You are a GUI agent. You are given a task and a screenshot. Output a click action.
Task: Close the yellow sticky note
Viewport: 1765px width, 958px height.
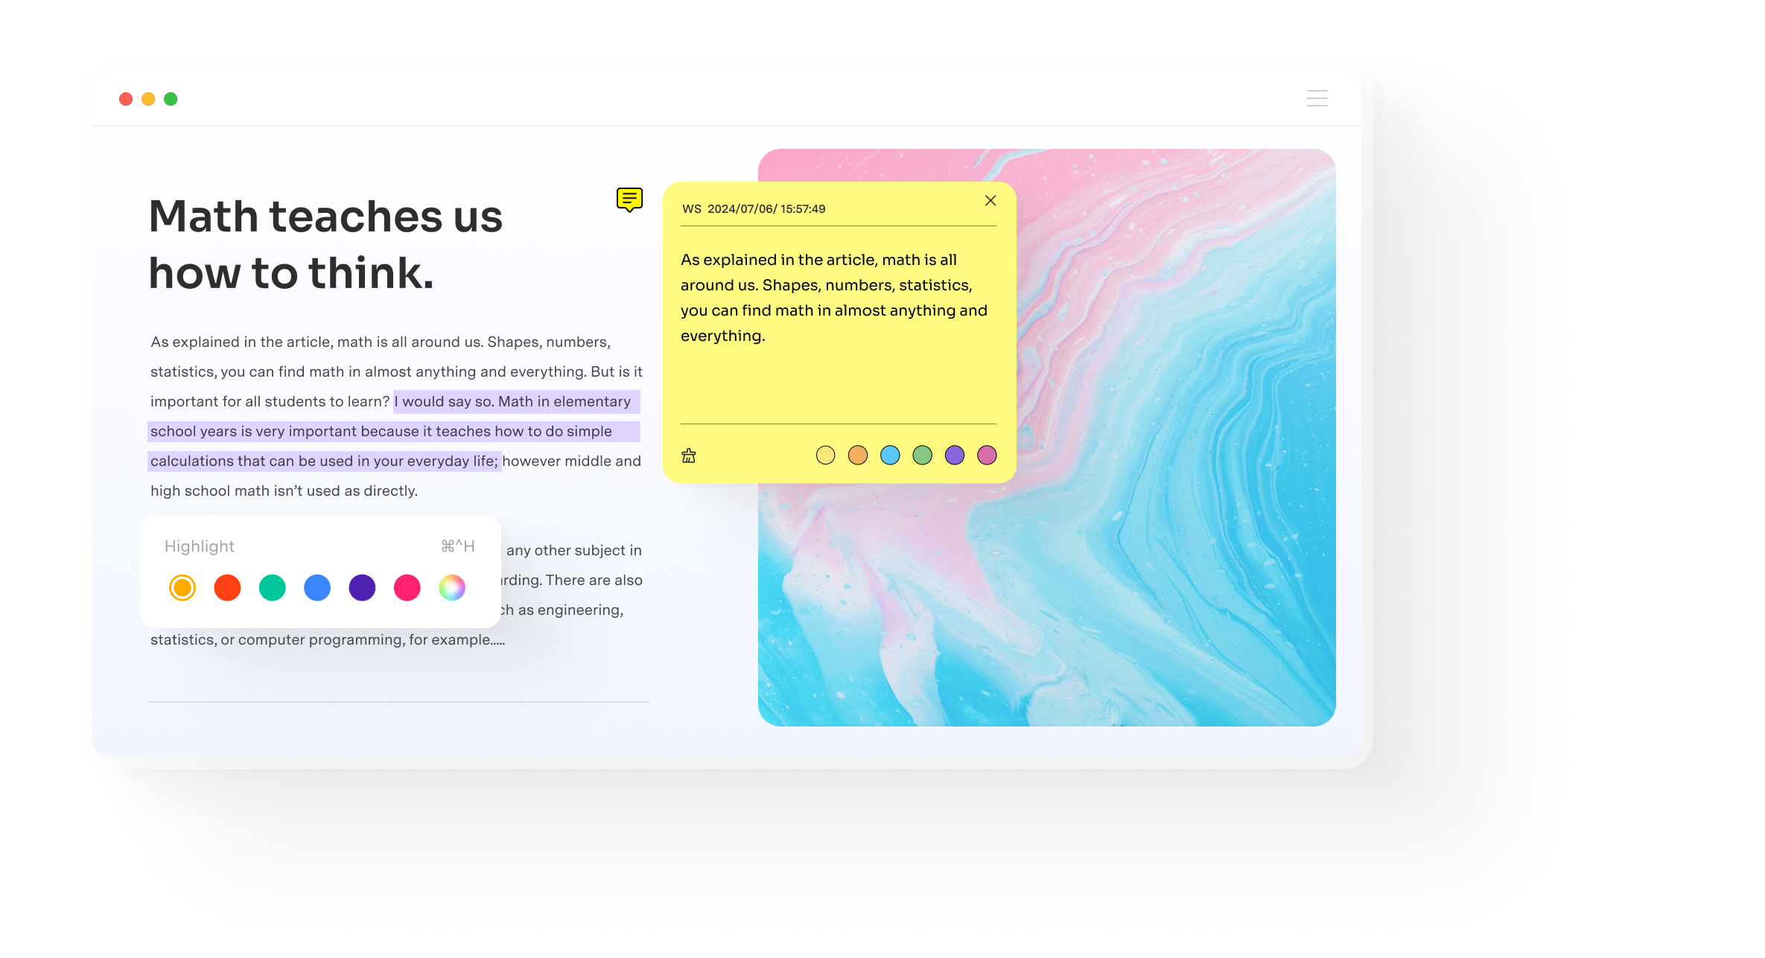coord(990,200)
